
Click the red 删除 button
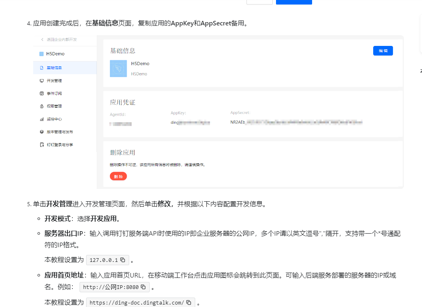pyautogui.click(x=118, y=177)
